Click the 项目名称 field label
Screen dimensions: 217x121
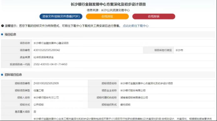point(25,43)
